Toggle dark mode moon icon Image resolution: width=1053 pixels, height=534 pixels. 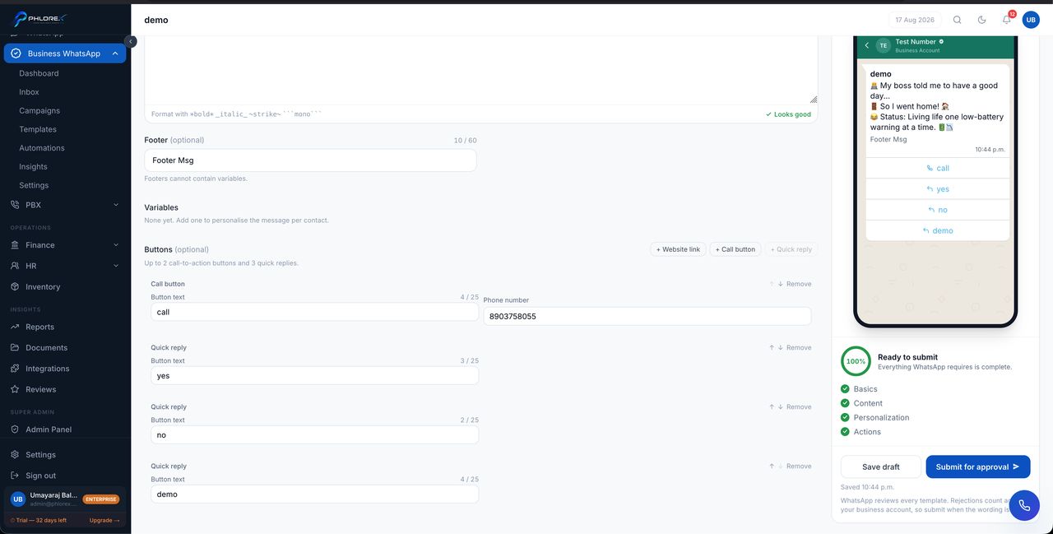tap(981, 20)
